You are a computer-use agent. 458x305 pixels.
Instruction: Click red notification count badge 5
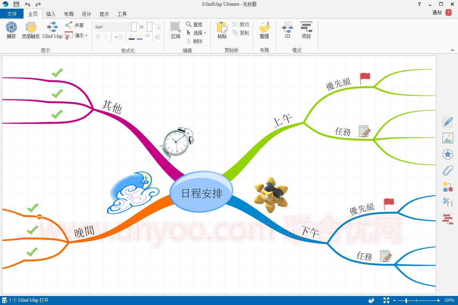point(448,12)
